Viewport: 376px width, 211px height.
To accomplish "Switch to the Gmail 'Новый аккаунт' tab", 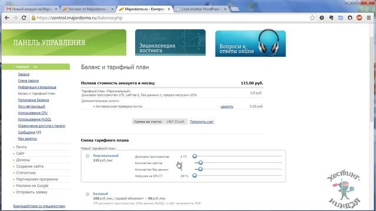I will [x=31, y=9].
